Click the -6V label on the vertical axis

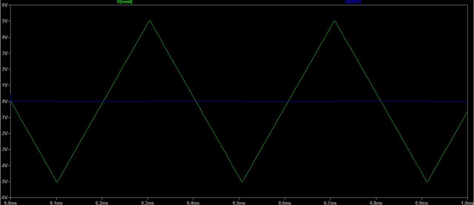click(x=4, y=197)
